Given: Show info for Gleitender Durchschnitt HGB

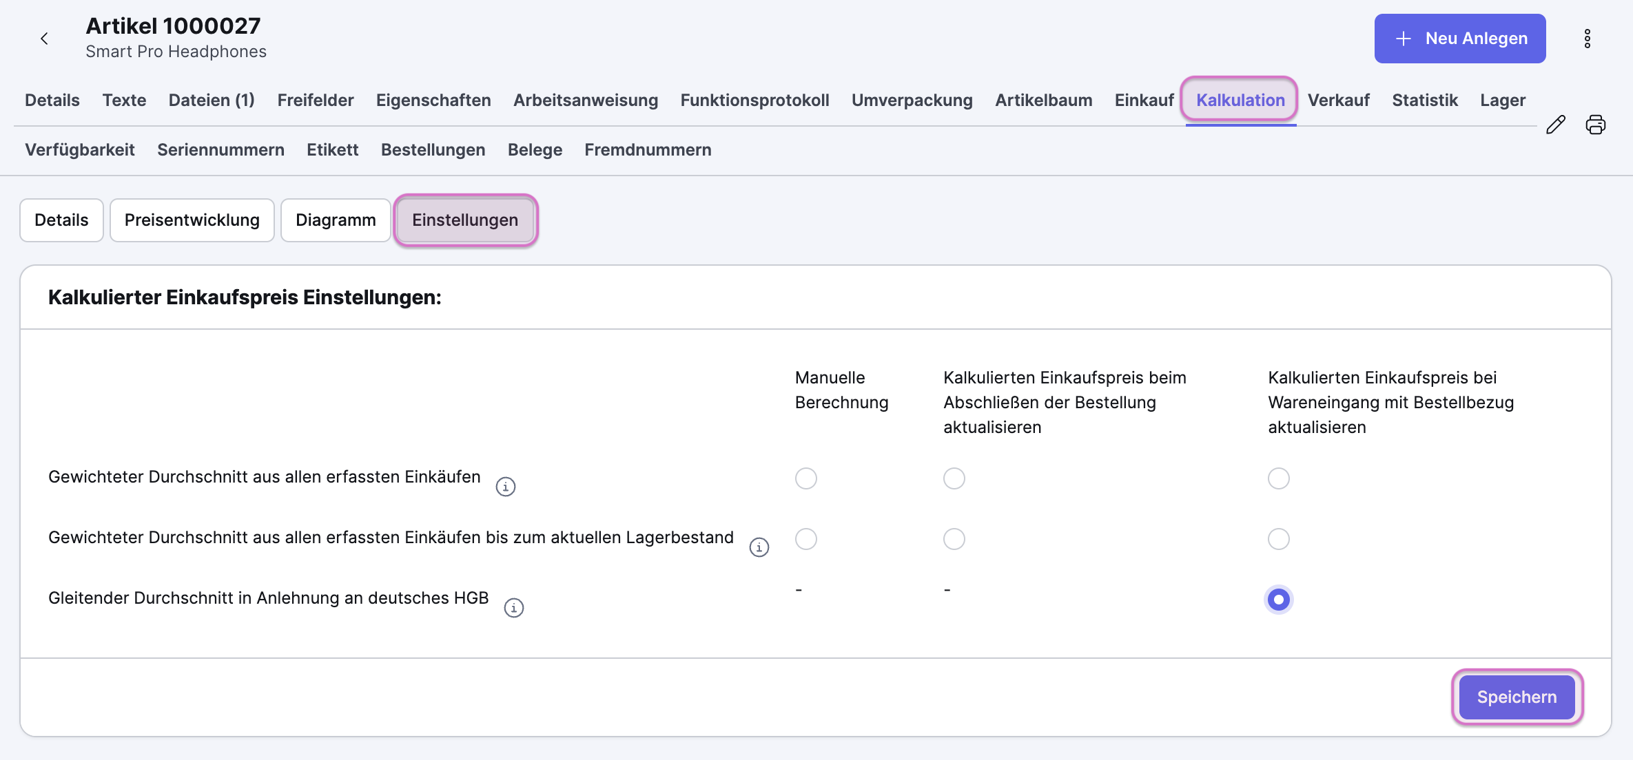Looking at the screenshot, I should (x=514, y=608).
